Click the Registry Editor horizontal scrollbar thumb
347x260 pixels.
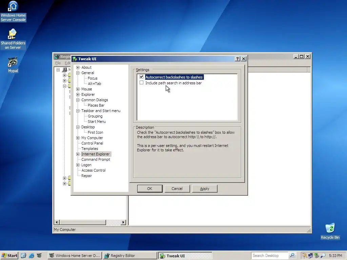pos(83,222)
